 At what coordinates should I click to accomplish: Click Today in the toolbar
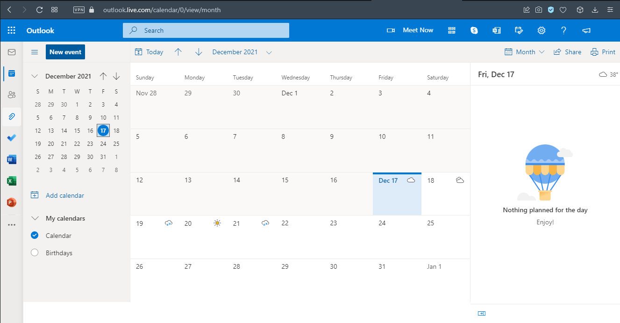(149, 52)
